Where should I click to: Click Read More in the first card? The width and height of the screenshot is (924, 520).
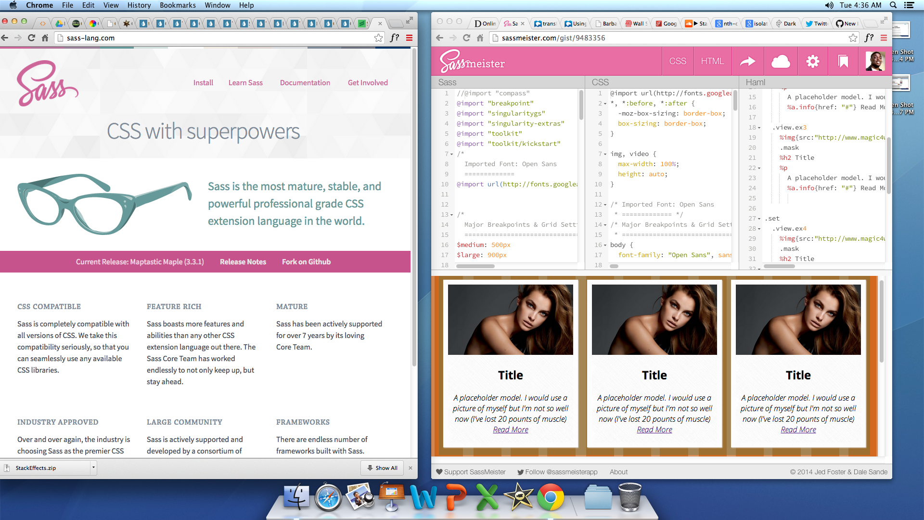coord(510,429)
